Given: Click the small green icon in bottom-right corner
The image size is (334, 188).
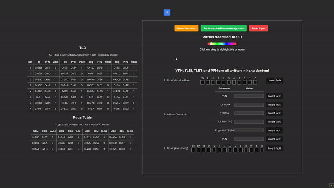Looking at the screenshot, I should coord(331,185).
